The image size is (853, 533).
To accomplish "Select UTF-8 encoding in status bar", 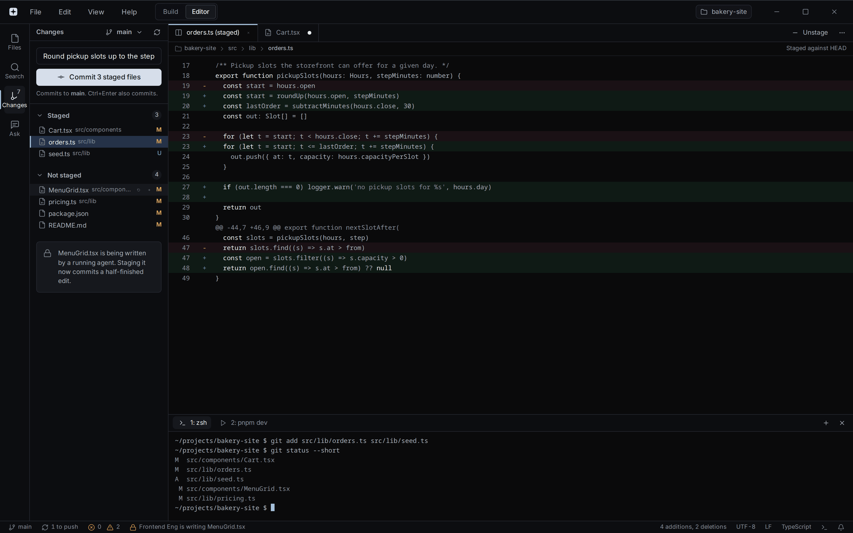I will click(x=746, y=527).
